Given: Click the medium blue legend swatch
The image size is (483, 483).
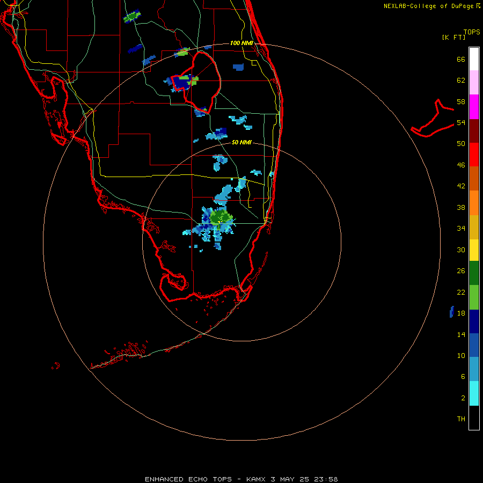Looking at the screenshot, I should click(x=474, y=345).
